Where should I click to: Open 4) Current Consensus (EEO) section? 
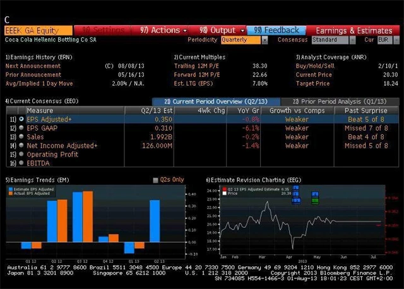[42, 101]
